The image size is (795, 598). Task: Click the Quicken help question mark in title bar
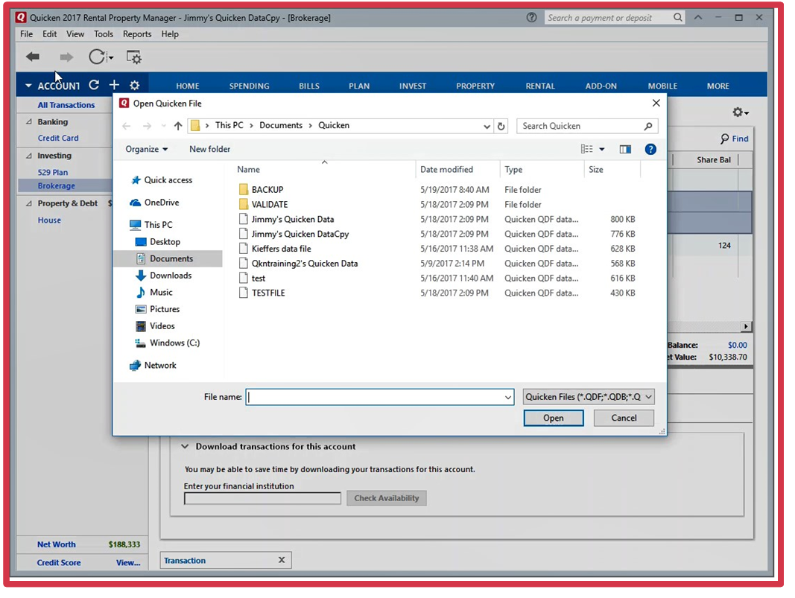(x=531, y=18)
